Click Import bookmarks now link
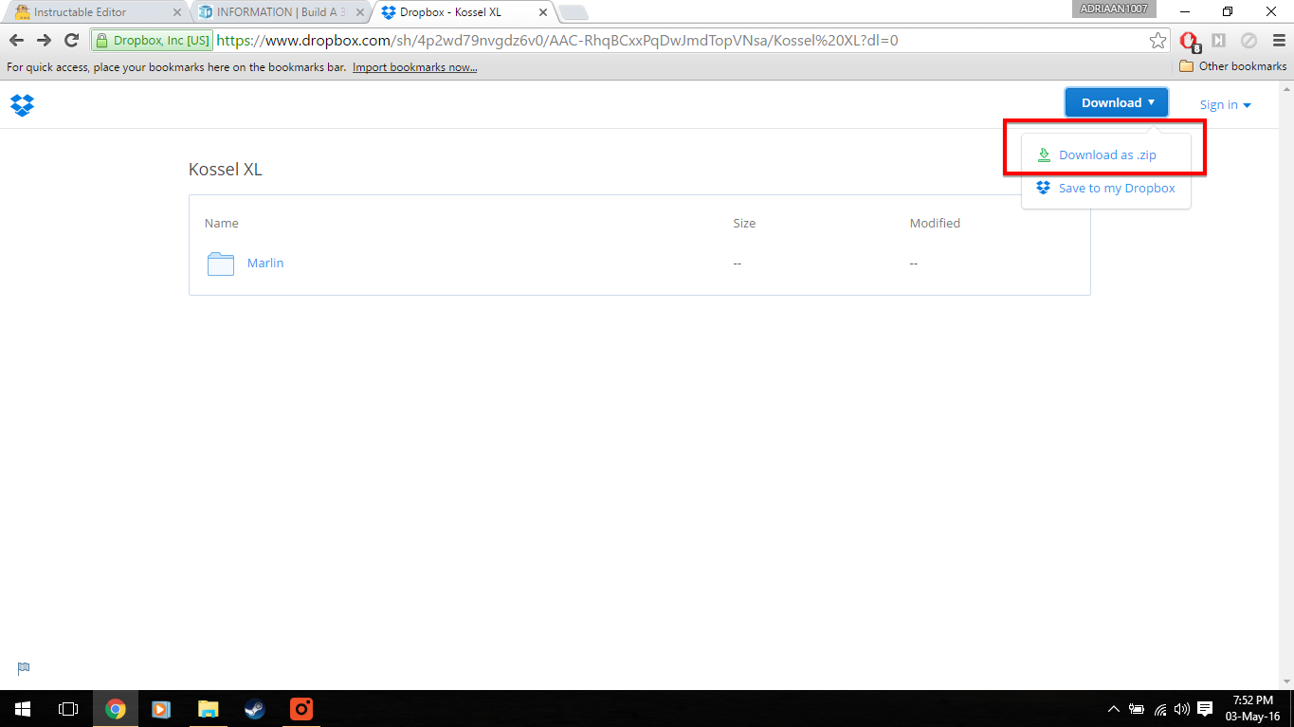 point(414,66)
